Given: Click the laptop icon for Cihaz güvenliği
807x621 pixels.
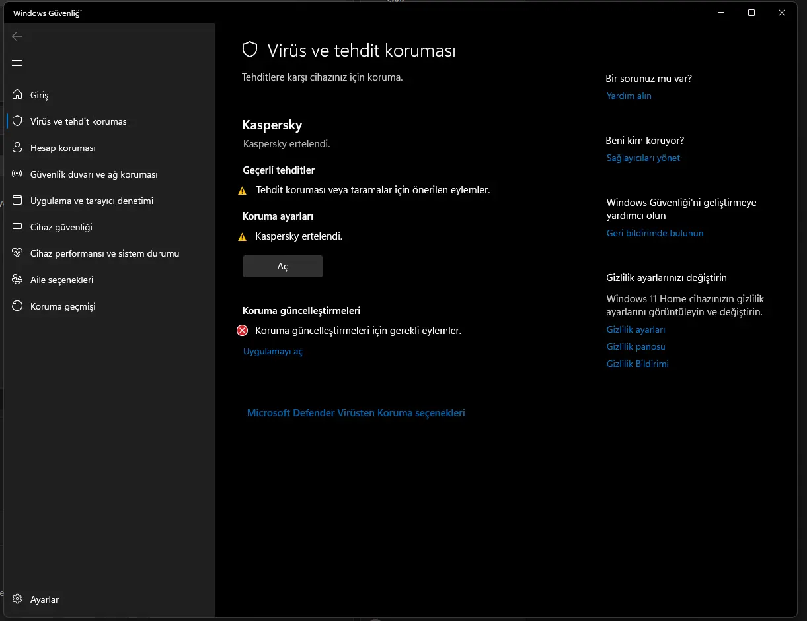Looking at the screenshot, I should (18, 227).
